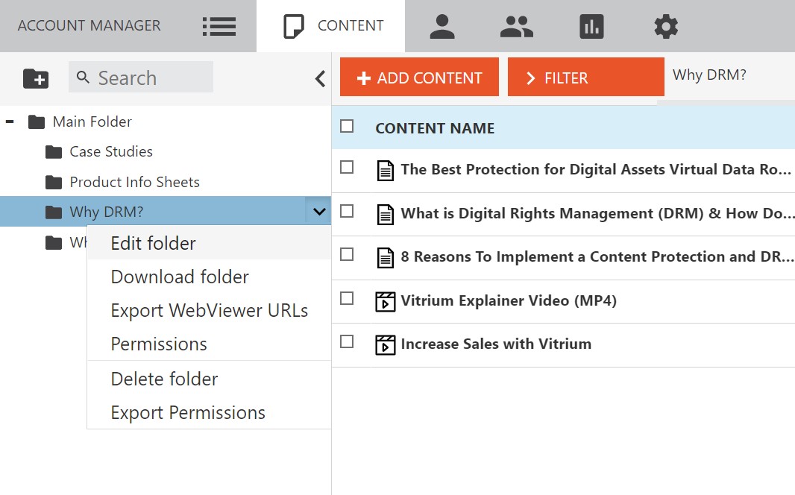
Task: Choose Export WebViewer URLs from the context menu
Action: click(211, 311)
